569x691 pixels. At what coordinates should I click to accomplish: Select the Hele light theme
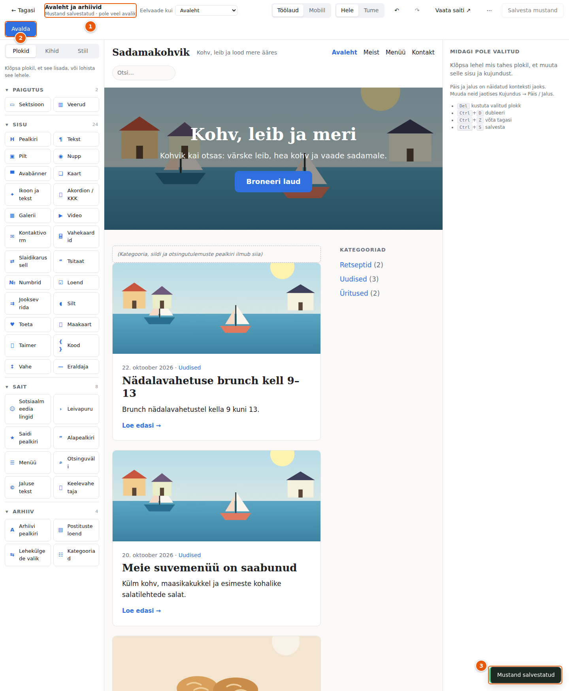tap(347, 10)
